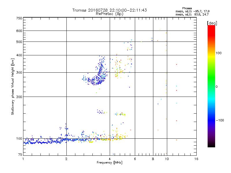Click the x-axis tick label '8'
The image size is (231, 173).
(153, 159)
